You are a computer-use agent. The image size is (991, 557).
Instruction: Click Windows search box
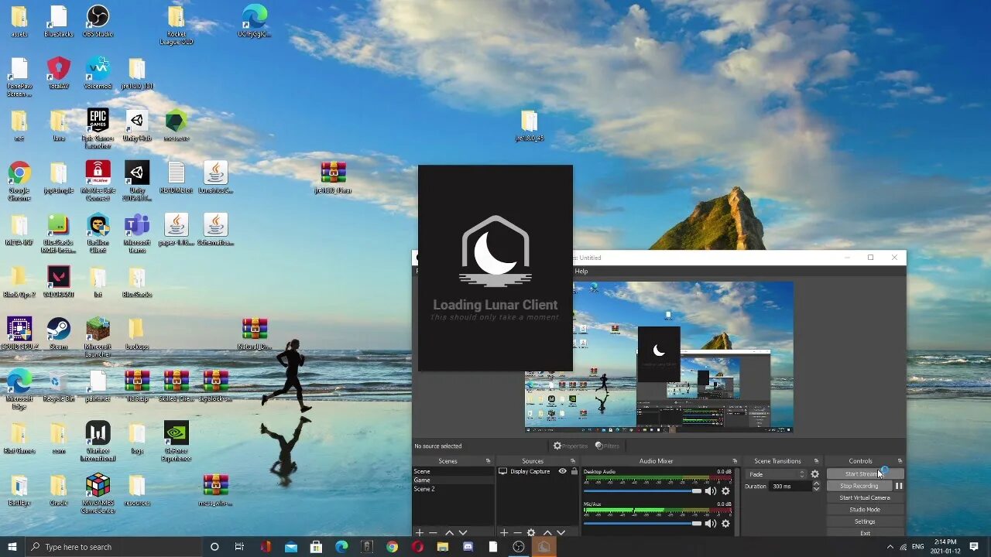point(113,547)
